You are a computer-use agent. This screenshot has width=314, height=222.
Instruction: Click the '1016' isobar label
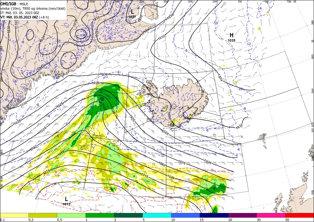pyautogui.click(x=46, y=171)
